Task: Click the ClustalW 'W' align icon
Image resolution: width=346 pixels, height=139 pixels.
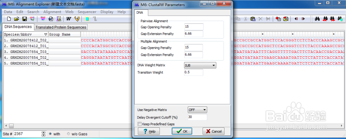Action: [69, 19]
